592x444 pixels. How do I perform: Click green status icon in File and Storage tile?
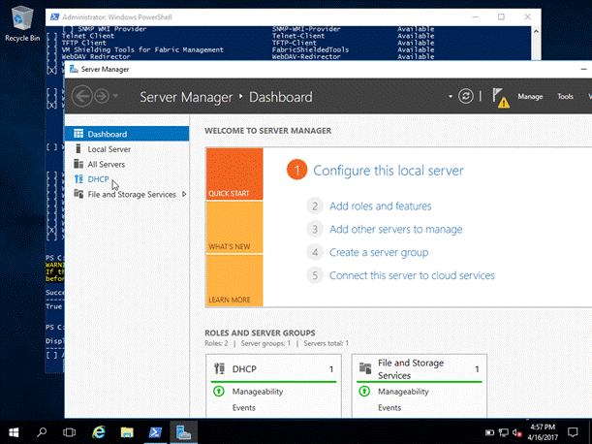[364, 391]
